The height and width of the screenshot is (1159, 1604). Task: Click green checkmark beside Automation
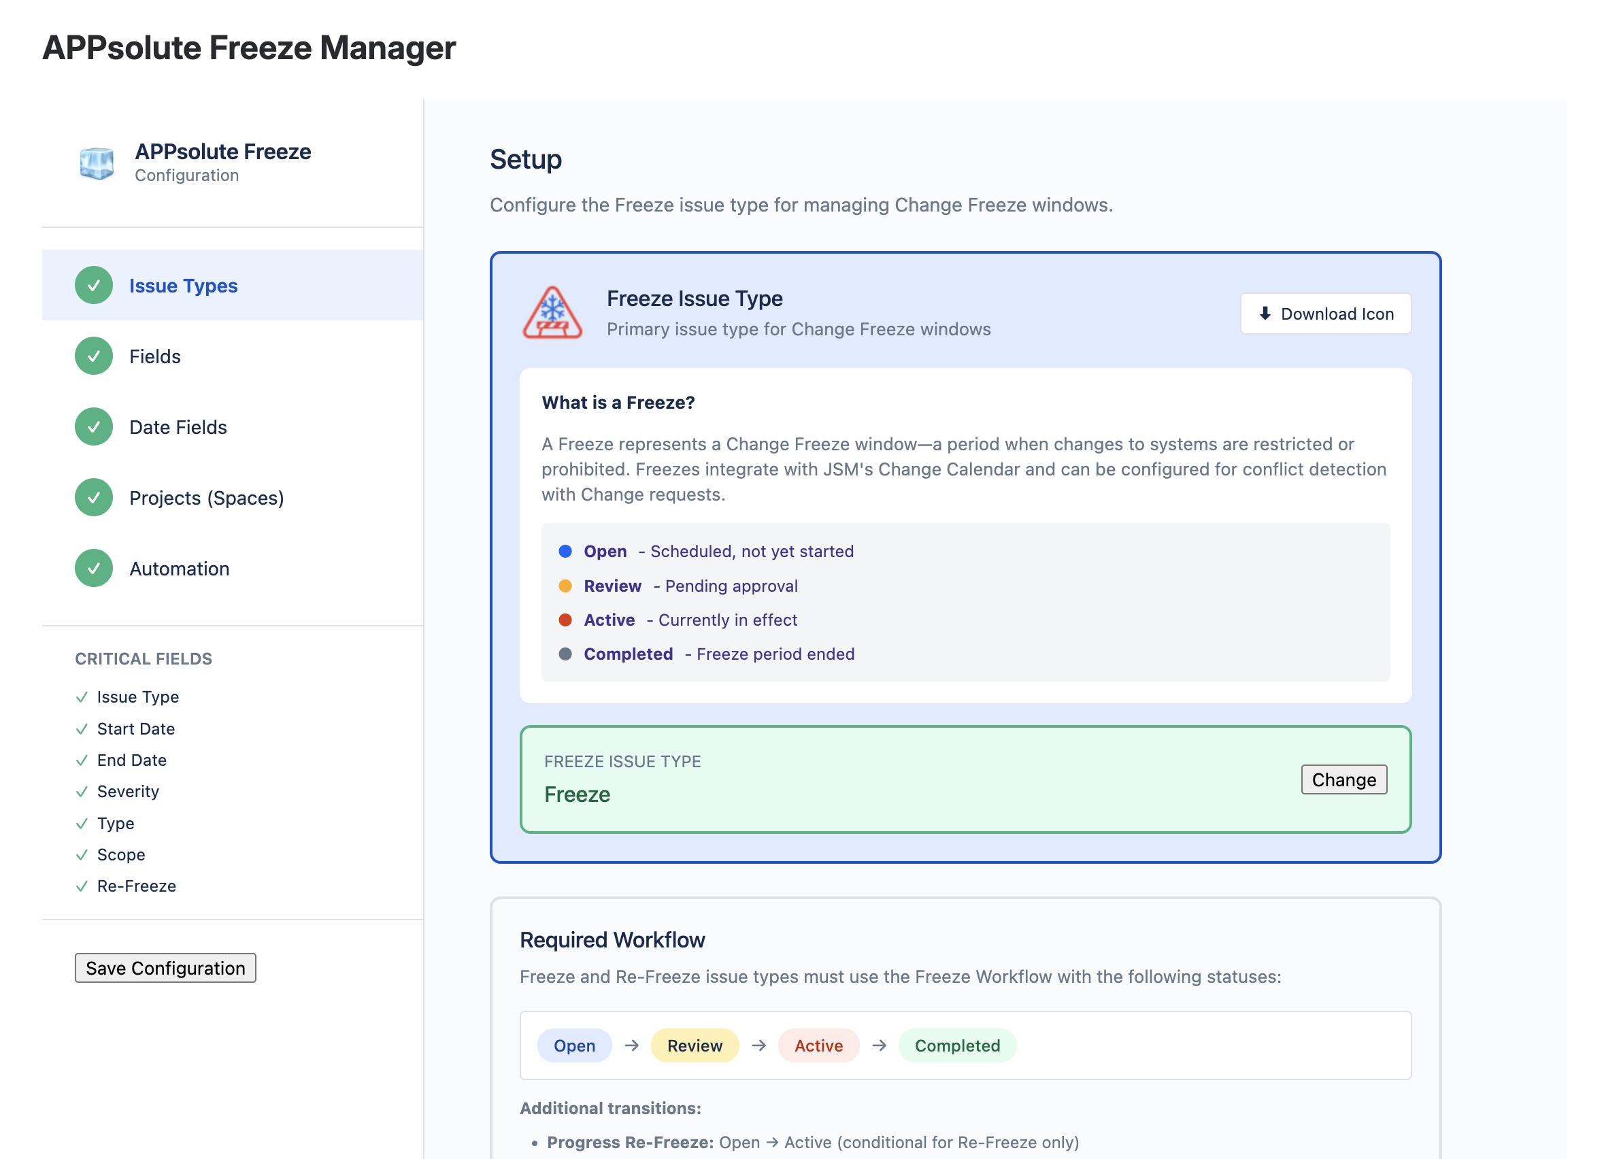pos(94,569)
